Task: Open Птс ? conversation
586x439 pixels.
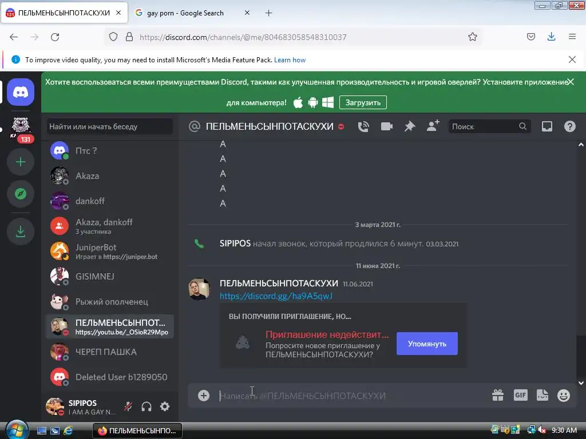Action: click(x=110, y=151)
